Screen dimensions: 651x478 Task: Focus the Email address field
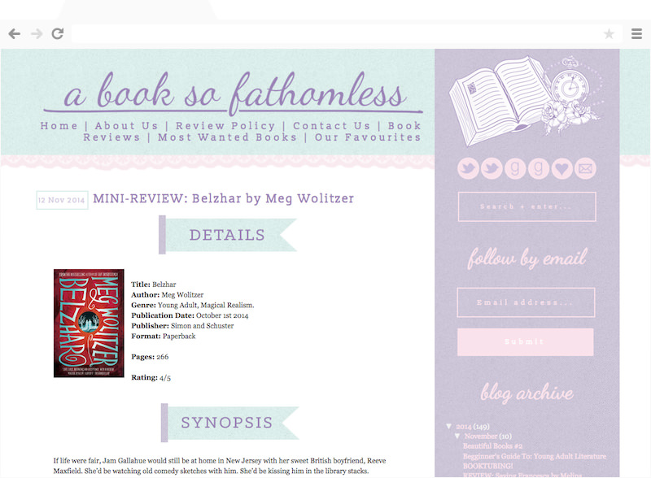click(x=526, y=302)
